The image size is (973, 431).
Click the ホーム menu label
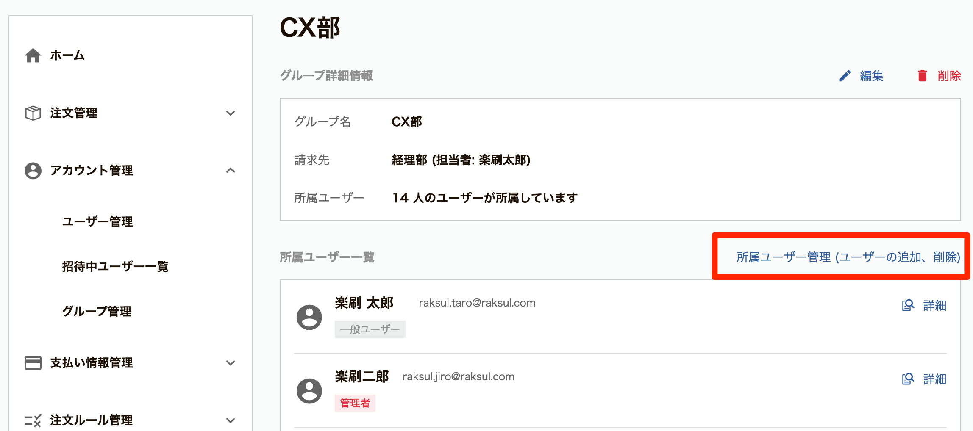tap(67, 55)
